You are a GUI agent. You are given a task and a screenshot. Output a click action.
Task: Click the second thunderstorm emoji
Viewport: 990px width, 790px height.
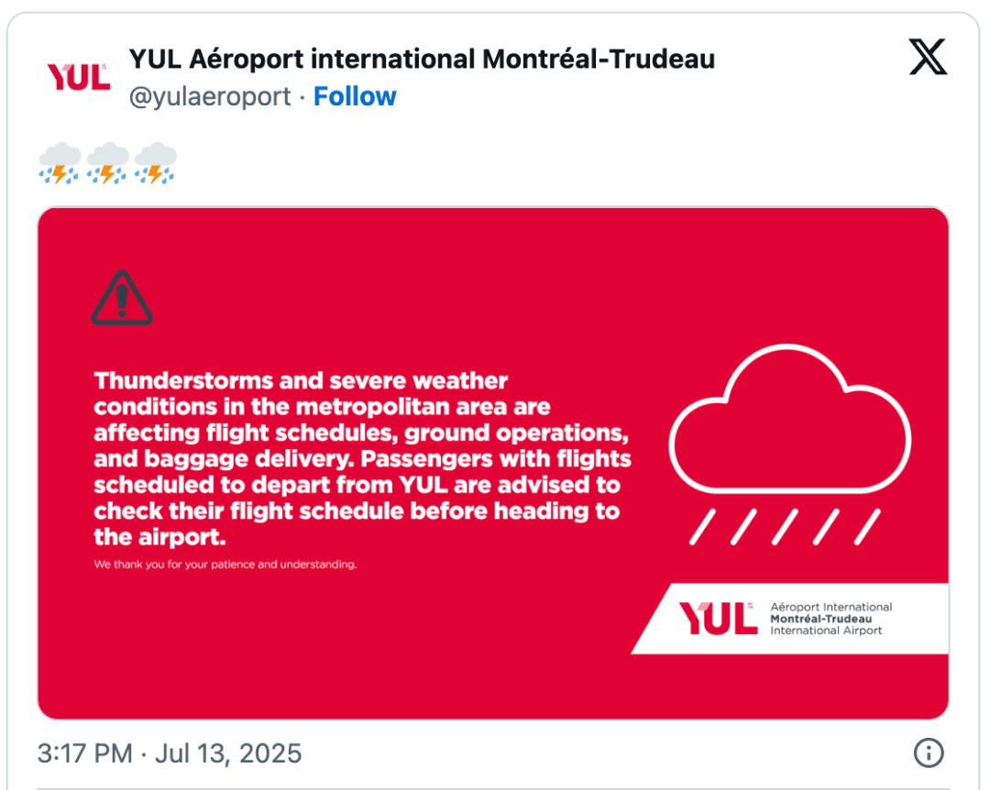(107, 163)
